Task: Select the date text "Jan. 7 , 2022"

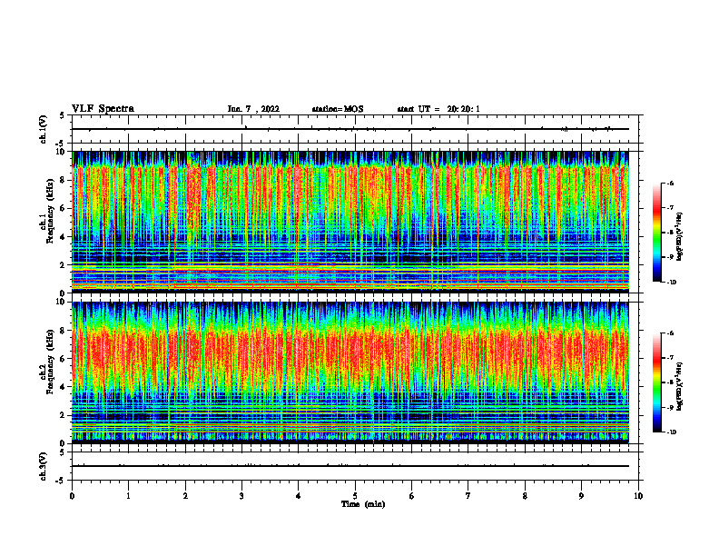Action: (x=253, y=109)
